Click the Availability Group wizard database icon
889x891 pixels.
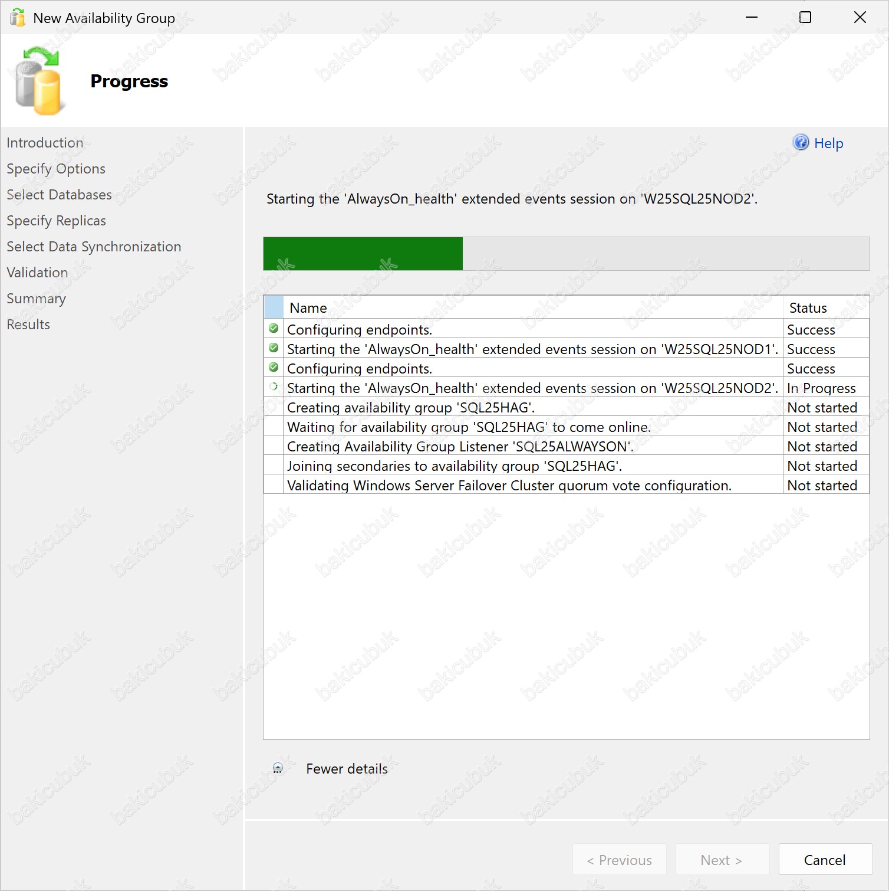38,81
